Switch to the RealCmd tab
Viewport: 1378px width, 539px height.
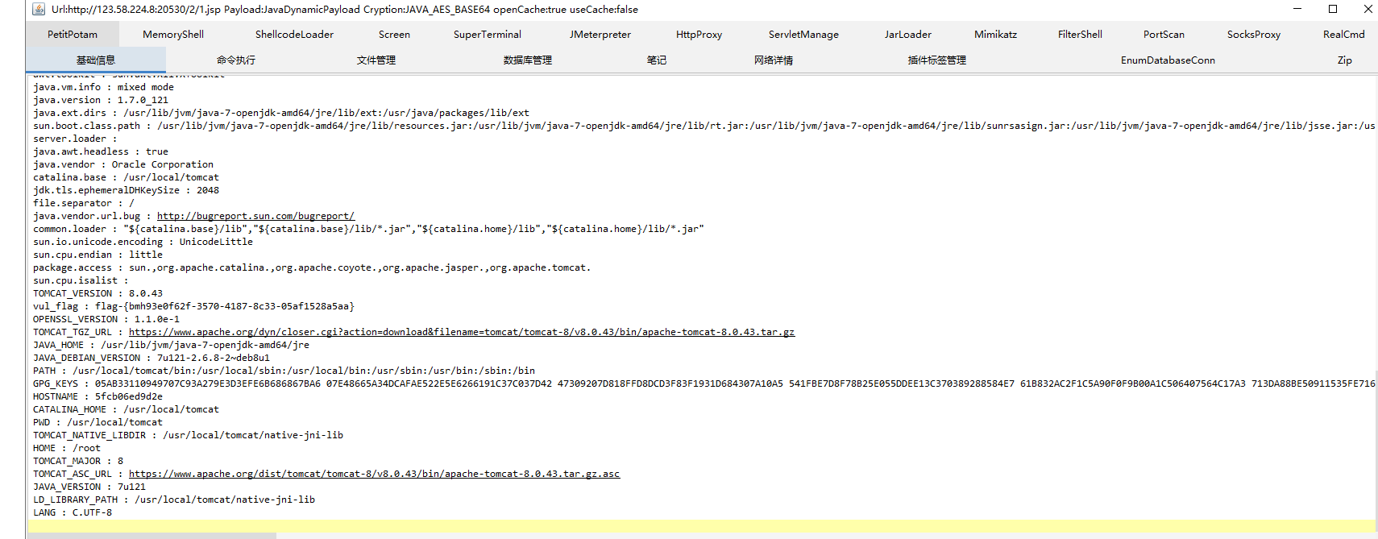[x=1343, y=35]
